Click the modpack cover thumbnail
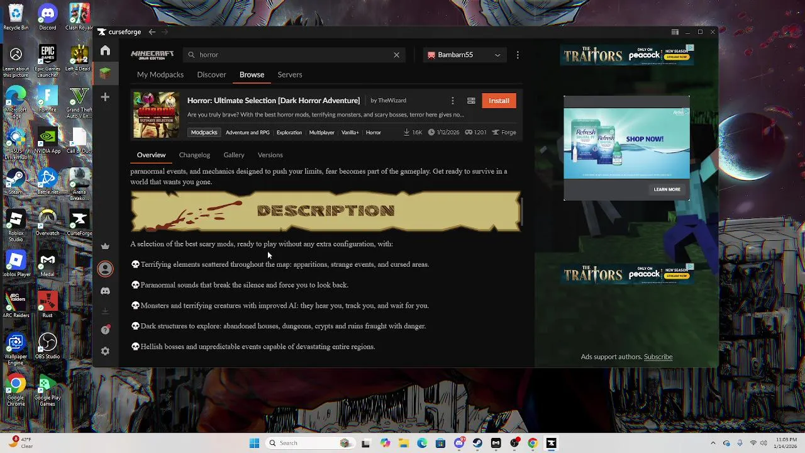The image size is (805, 453). point(156,115)
